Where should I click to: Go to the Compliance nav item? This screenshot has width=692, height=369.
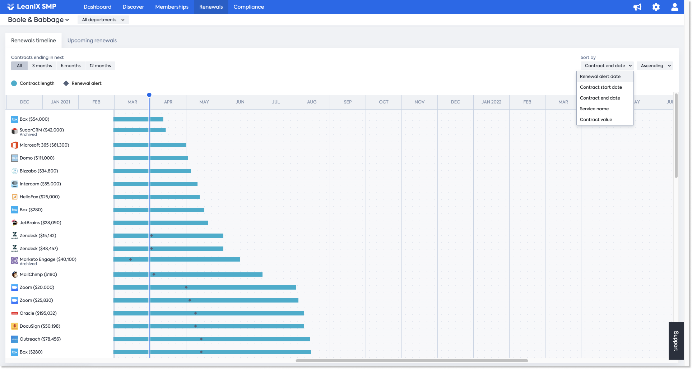click(249, 7)
